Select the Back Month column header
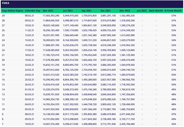The height and width of the screenshot is (127, 184). coord(156,11)
